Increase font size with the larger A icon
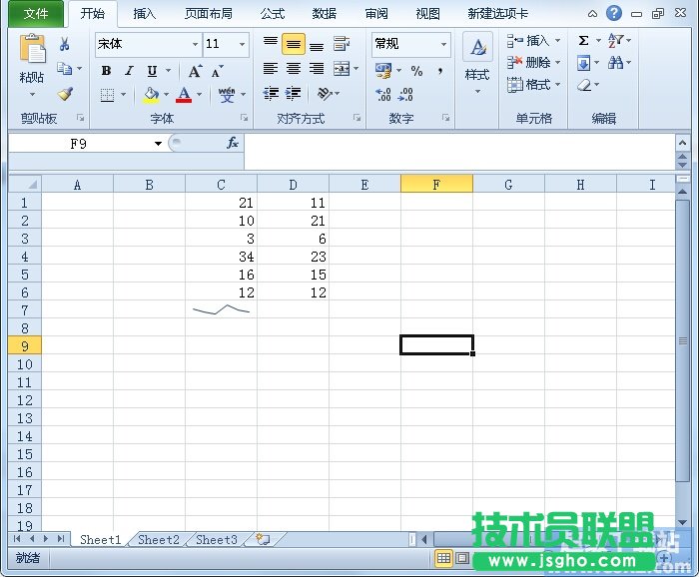The image size is (699, 577). (195, 71)
